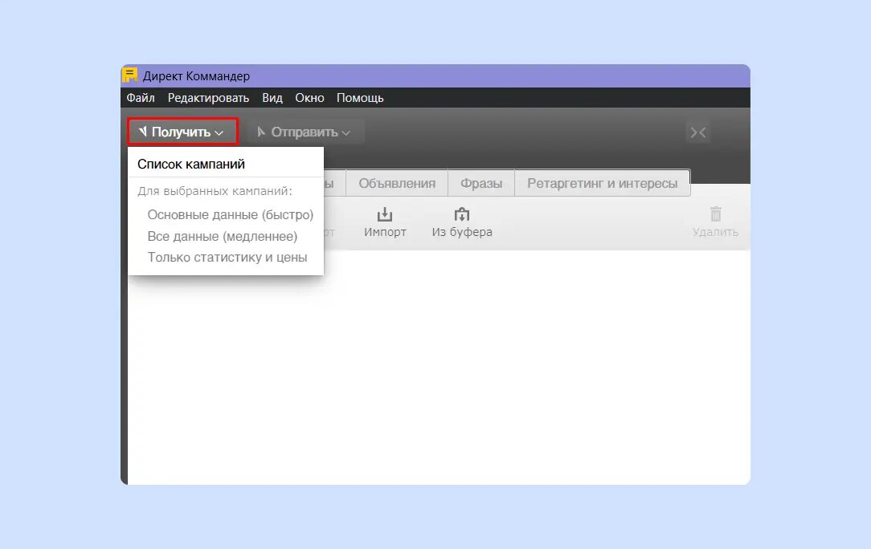Click the Директ Коммандер app logo icon
The height and width of the screenshot is (549, 871).
[x=130, y=75]
